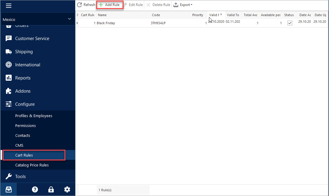The image size is (329, 196).
Task: Open the help question mark icon
Action: tap(35, 189)
